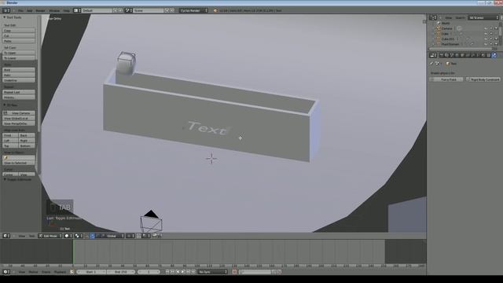Open the Help menu

66,10
